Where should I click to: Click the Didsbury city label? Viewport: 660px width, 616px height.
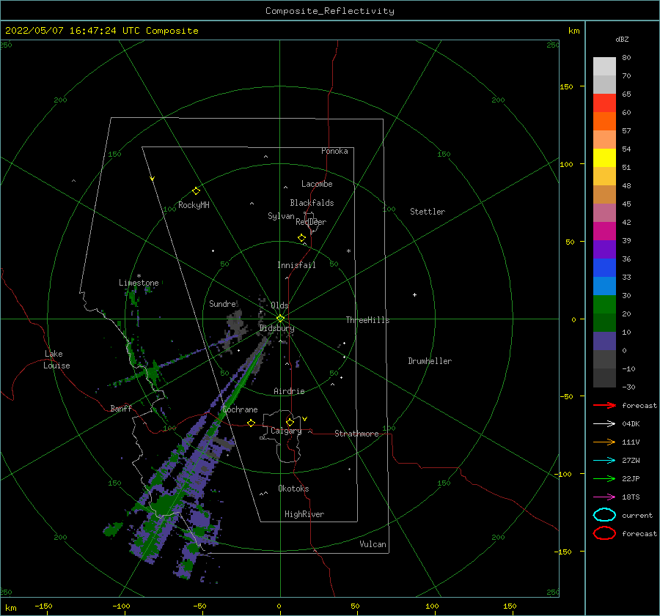[277, 328]
